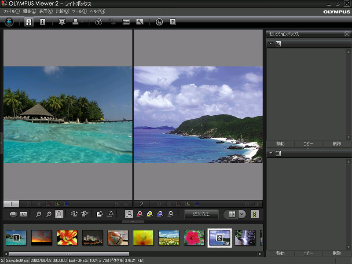The width and height of the screenshot is (352, 264).
Task: Click the RAW development icon
Action: coord(126,22)
